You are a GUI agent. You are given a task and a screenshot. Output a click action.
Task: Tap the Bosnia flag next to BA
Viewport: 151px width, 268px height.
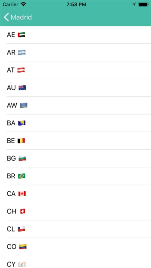22,123
